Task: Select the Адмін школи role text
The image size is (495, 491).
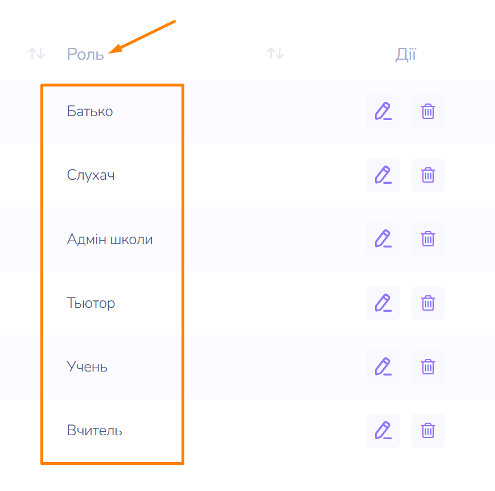Action: 110,239
